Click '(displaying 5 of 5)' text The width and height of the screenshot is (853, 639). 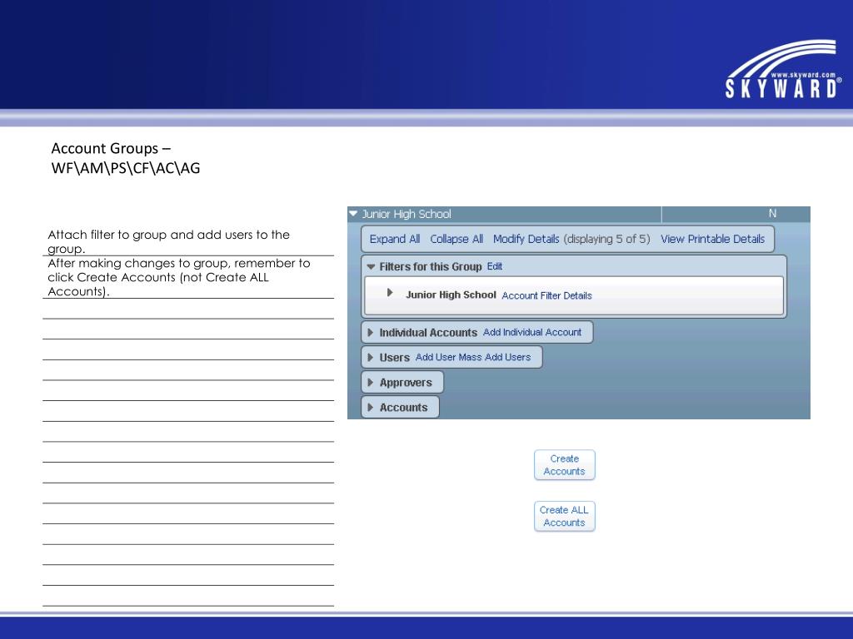click(606, 239)
